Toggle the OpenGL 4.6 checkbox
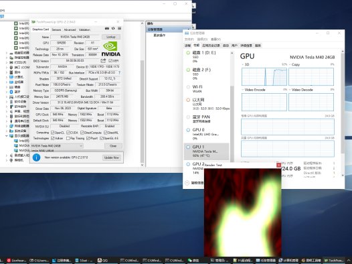Screen dimensions: 352x264 102,138
